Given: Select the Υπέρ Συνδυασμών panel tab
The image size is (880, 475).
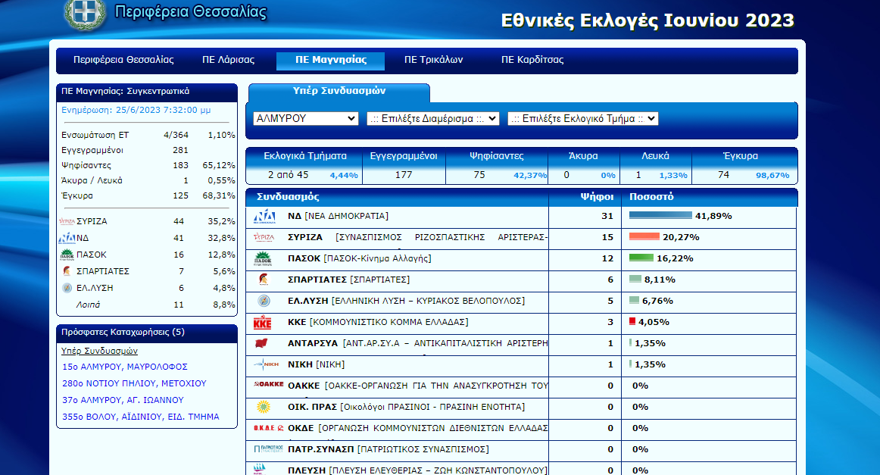Looking at the screenshot, I should [339, 91].
